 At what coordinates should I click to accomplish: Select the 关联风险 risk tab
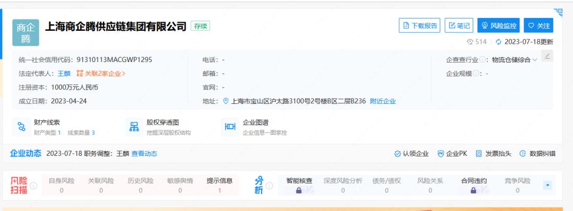101,185
